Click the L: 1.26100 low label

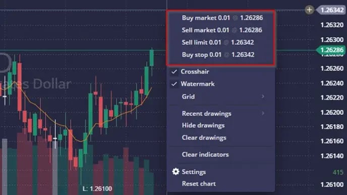click(x=97, y=188)
